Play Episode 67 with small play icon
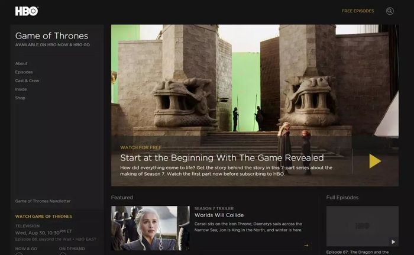The image size is (414, 255). (x=393, y=242)
